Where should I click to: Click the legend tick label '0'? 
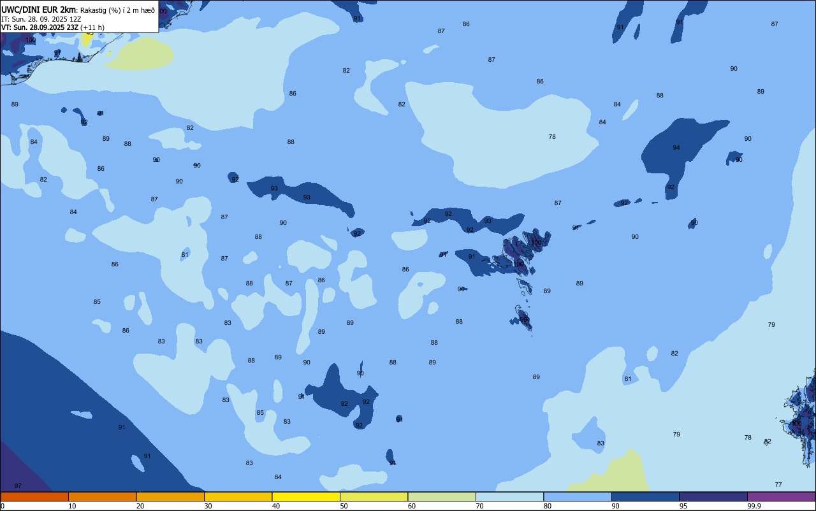click(x=3, y=506)
